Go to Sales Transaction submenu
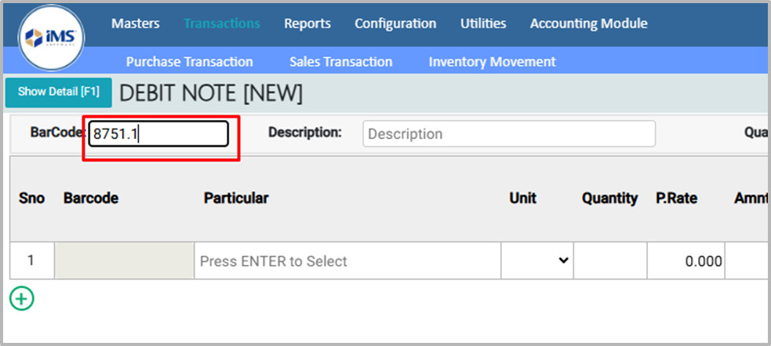 340,61
